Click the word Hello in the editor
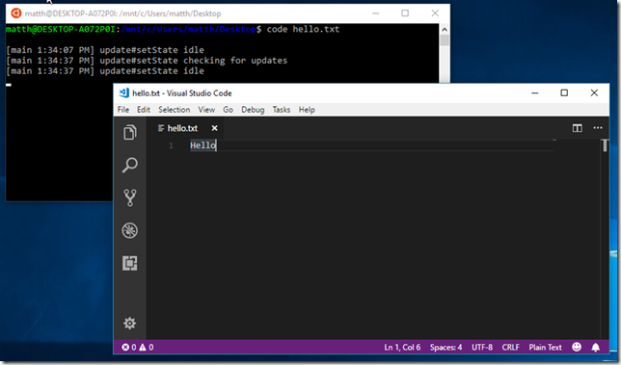Image resolution: width=621 pixels, height=365 pixels. 202,145
